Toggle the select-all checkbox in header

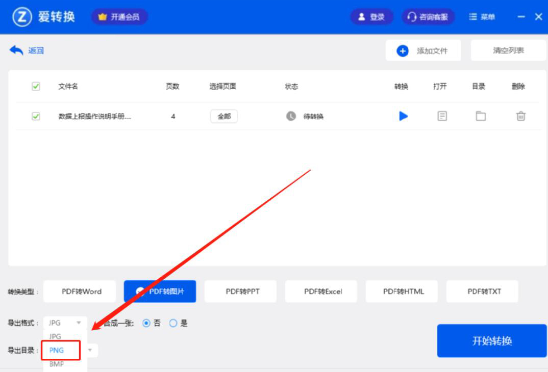36,86
